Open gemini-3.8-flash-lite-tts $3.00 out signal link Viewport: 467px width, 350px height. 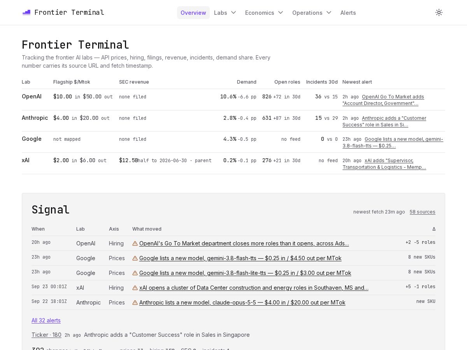point(245,273)
